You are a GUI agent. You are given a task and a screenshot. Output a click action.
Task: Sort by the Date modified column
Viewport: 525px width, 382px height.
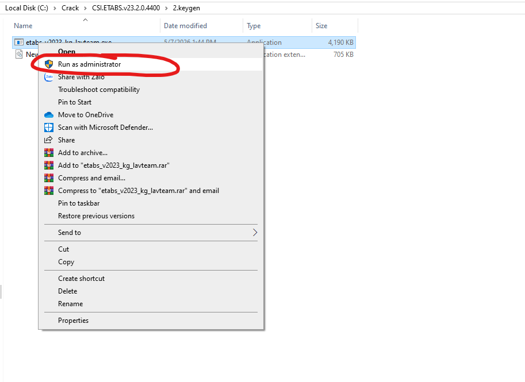click(185, 26)
